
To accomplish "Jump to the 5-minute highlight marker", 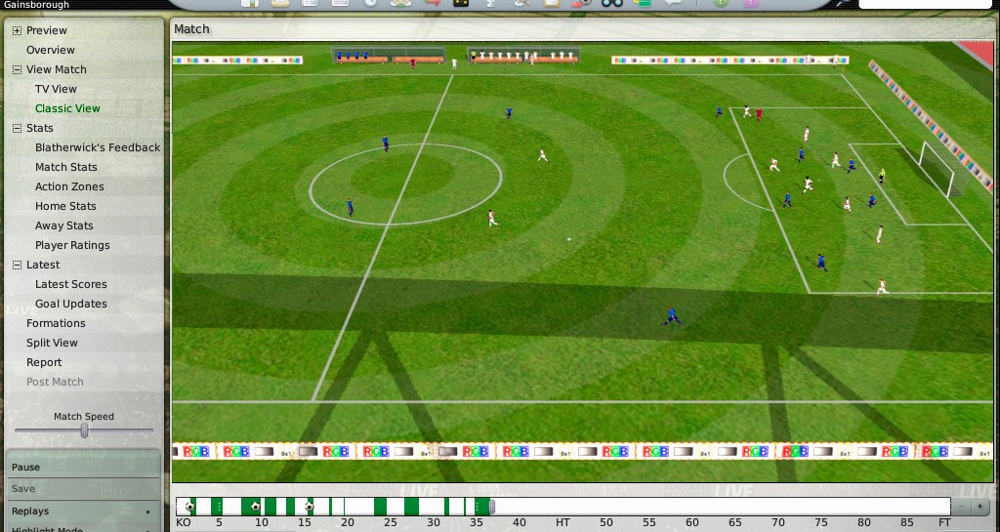I will pos(219,508).
